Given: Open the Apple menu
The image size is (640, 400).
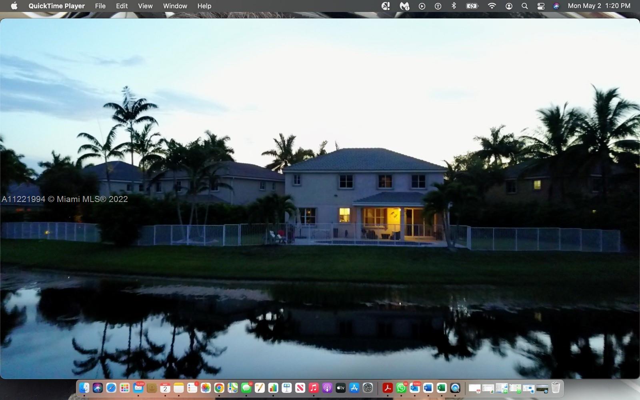Looking at the screenshot, I should coord(14,6).
